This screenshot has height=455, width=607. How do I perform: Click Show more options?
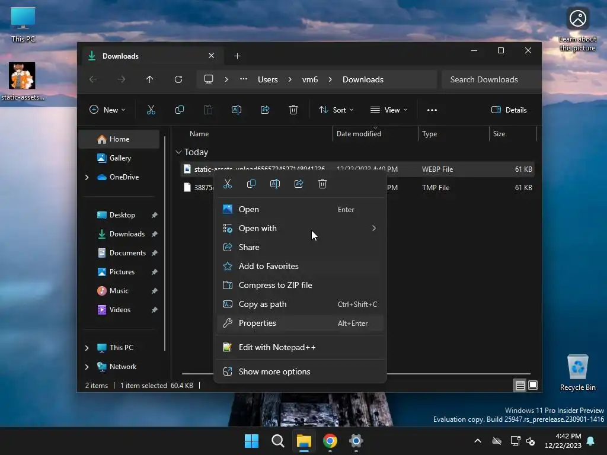(x=301, y=372)
